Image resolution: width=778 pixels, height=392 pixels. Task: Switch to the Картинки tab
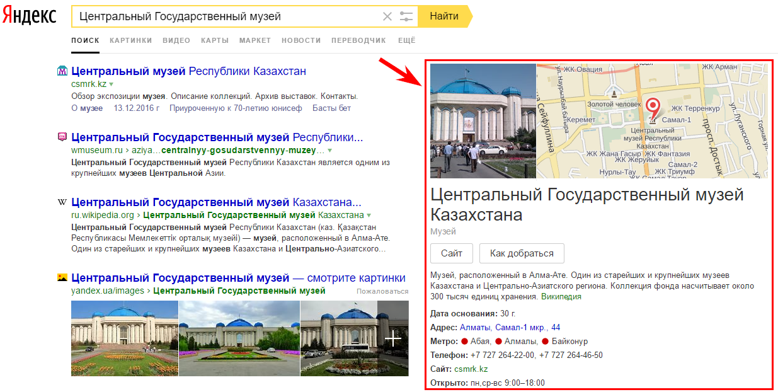(x=131, y=40)
